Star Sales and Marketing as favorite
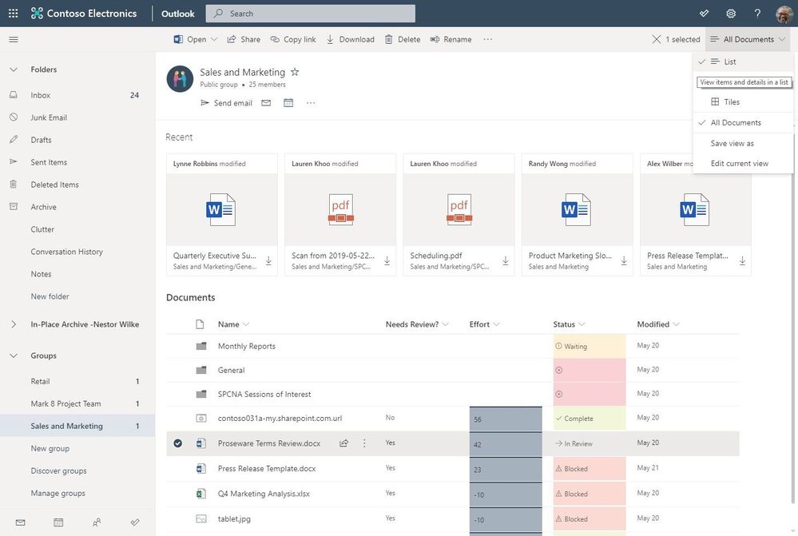This screenshot has height=536, width=798. coord(293,71)
